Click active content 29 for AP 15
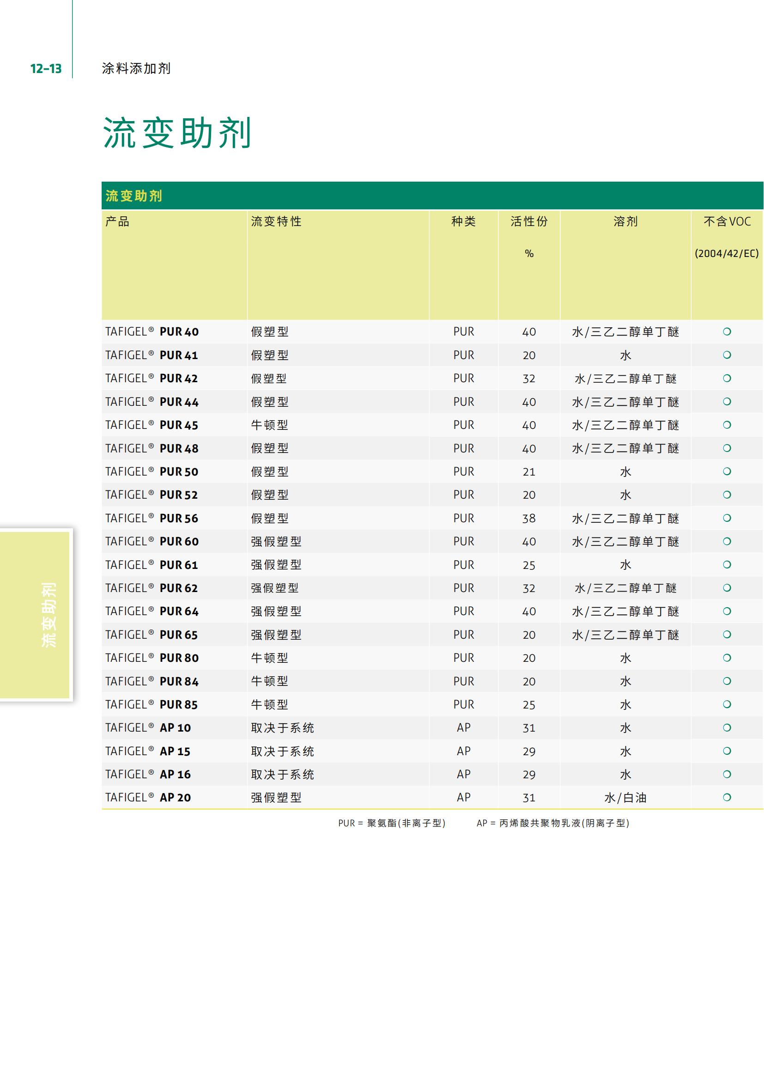 click(529, 751)
